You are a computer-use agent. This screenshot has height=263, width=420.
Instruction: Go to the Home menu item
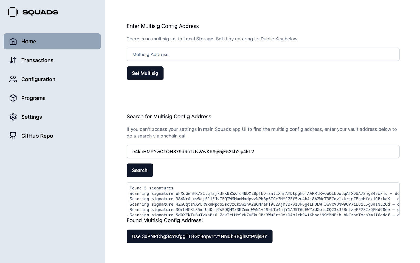click(52, 41)
